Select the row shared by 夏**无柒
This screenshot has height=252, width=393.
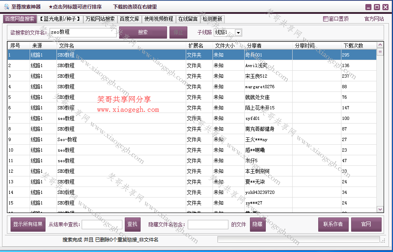[x=192, y=182]
